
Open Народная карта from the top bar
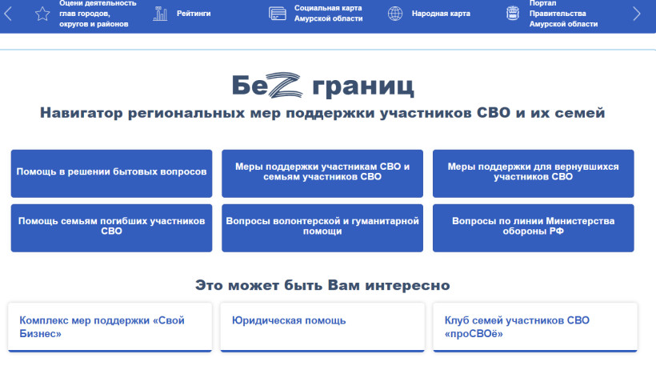click(441, 14)
